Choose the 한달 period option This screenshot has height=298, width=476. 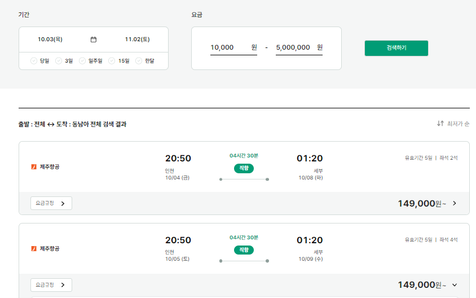145,61
